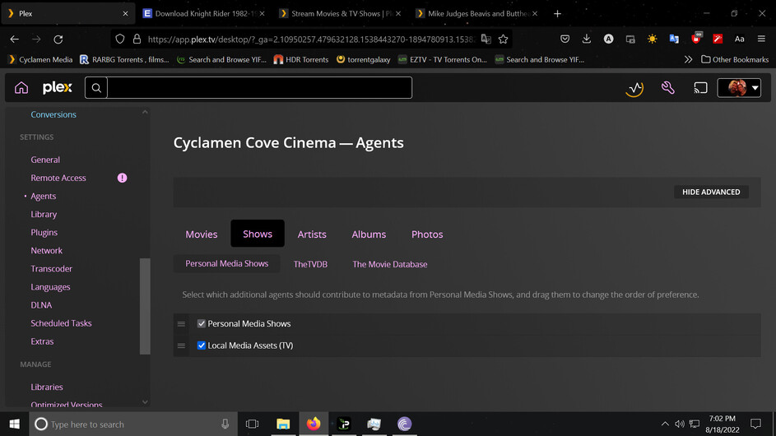The width and height of the screenshot is (776, 436).
Task: Open Scheduled Tasks settings
Action: [x=61, y=323]
